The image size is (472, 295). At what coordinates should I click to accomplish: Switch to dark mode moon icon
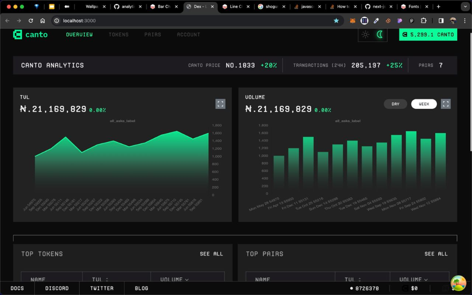(x=380, y=35)
